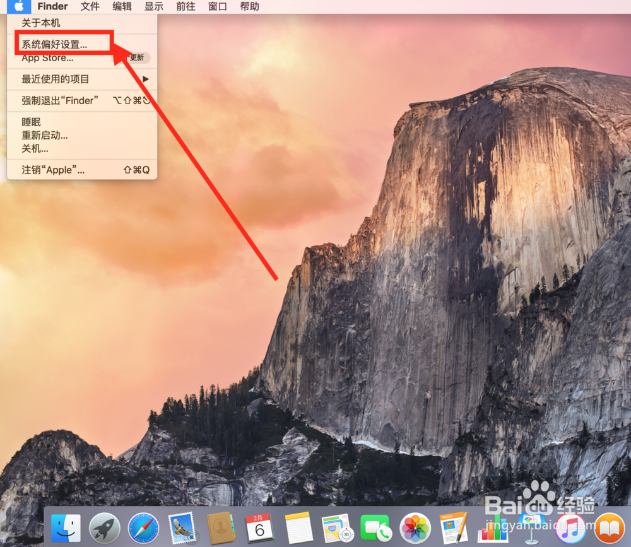
Task: Open Keynote podium icon in dock
Action: pyautogui.click(x=531, y=527)
